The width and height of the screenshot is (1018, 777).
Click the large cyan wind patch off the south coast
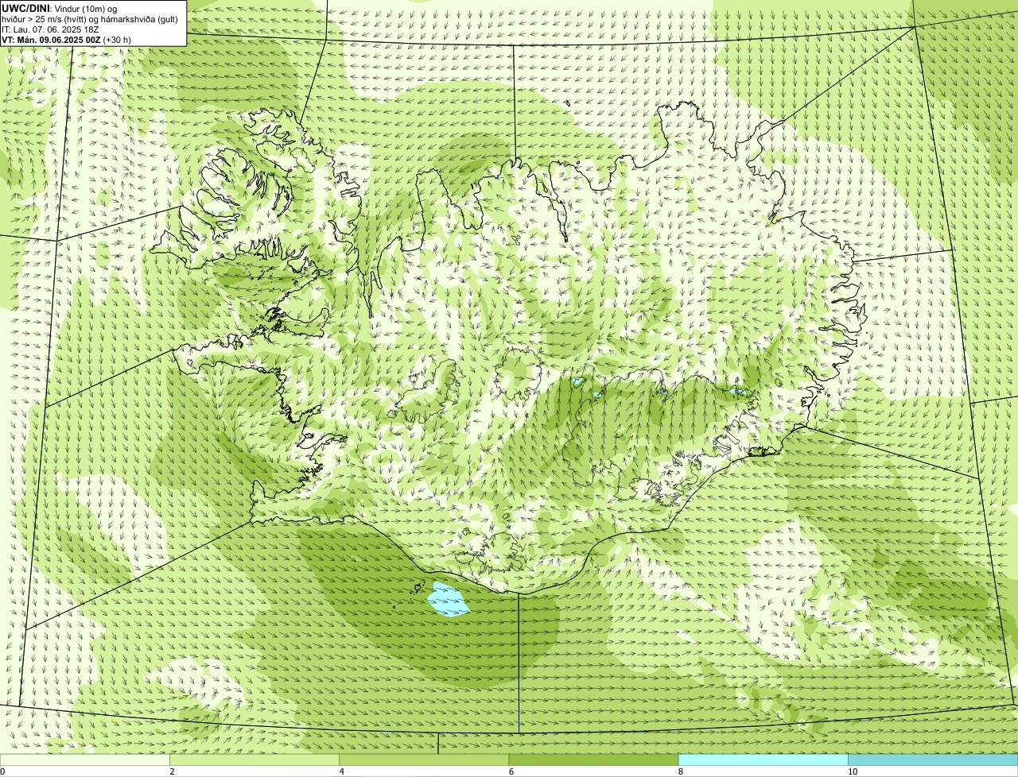[449, 600]
